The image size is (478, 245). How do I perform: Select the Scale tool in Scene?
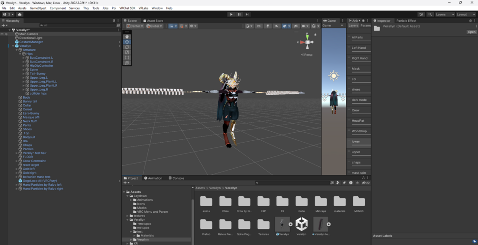point(127,52)
